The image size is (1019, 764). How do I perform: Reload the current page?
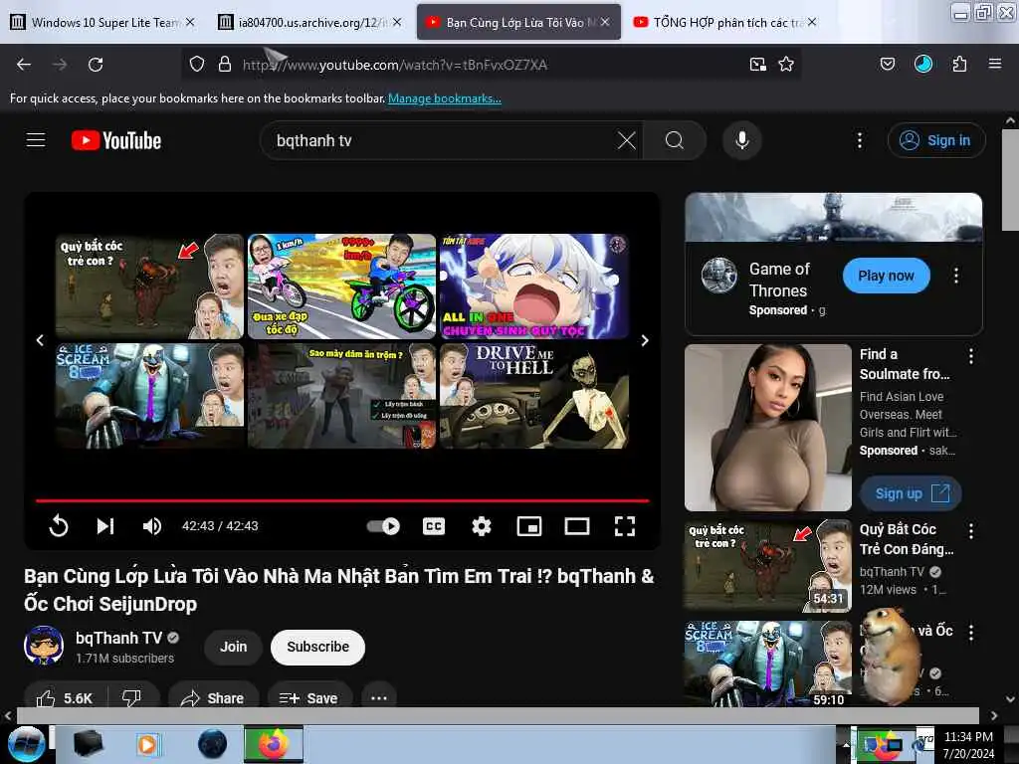96,65
